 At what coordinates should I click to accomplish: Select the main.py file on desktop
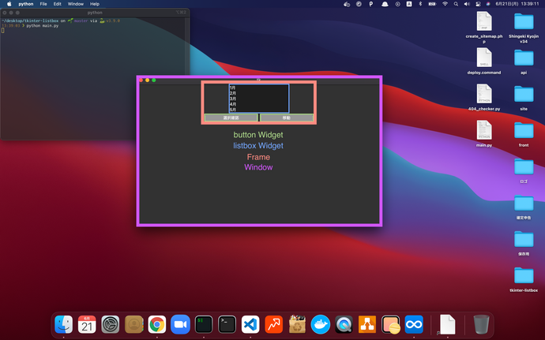(x=484, y=133)
